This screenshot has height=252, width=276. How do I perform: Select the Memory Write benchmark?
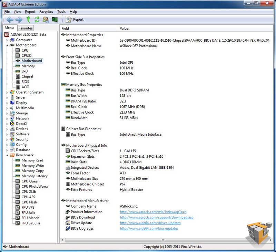[x=32, y=166]
